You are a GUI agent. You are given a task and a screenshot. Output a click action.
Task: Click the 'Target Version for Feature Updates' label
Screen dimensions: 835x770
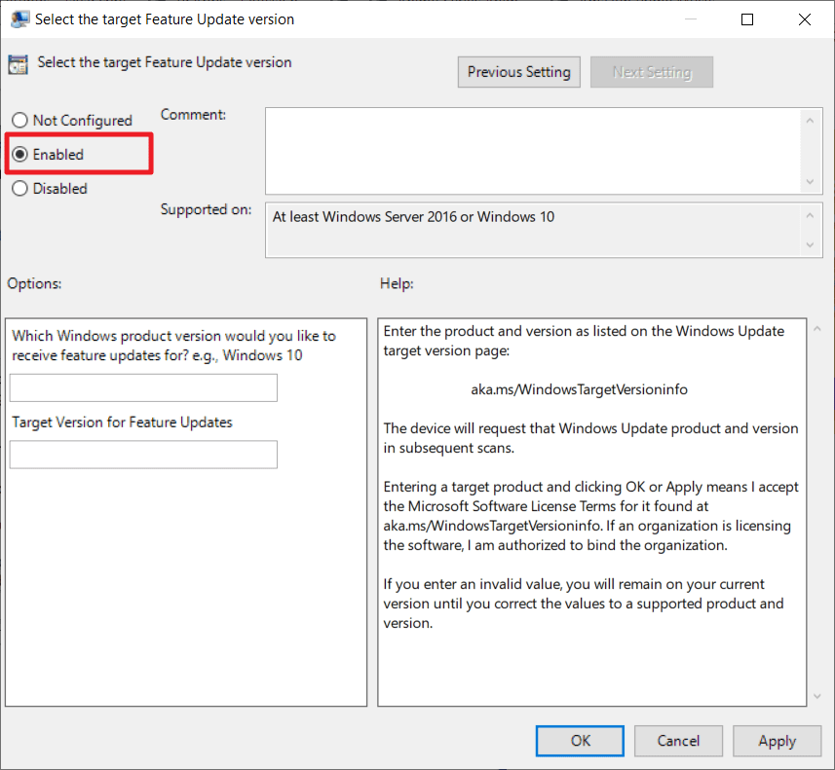pos(122,422)
